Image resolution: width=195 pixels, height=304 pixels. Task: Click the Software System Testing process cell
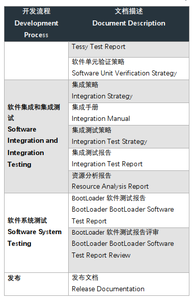pos(36,233)
